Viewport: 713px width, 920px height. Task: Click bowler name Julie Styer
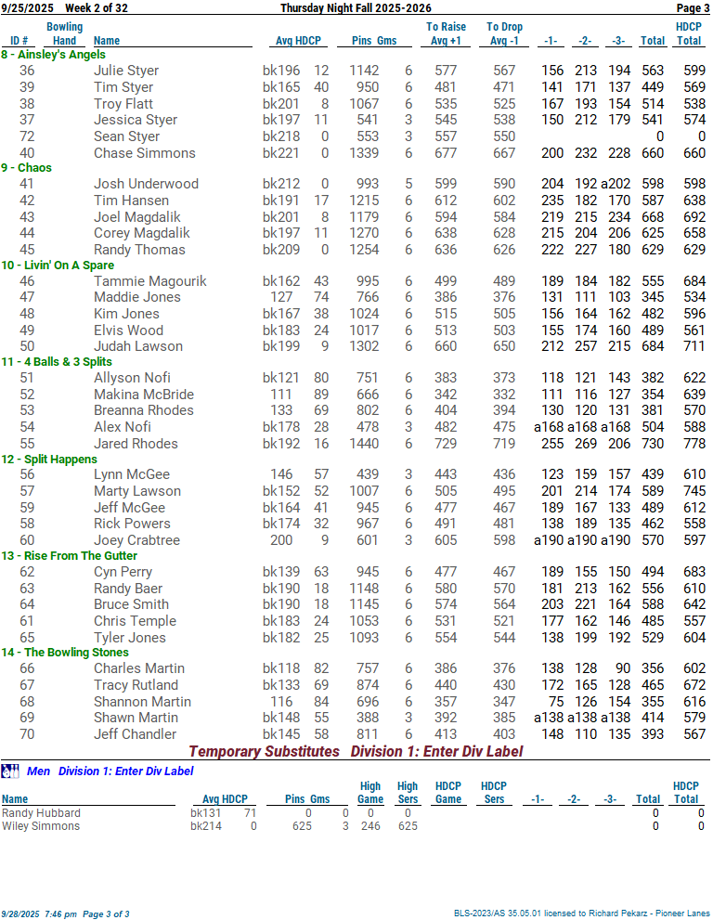click(126, 71)
